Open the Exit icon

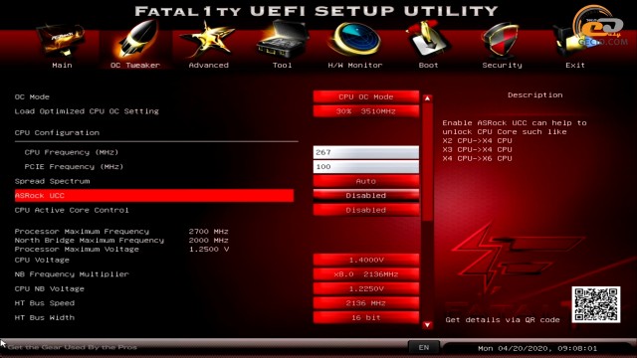[575, 43]
